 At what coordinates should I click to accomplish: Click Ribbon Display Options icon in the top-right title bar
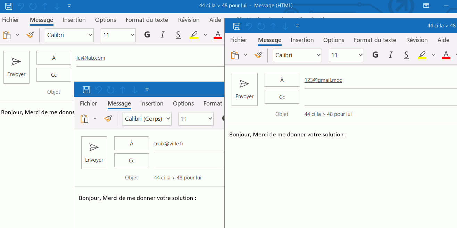tap(426, 6)
